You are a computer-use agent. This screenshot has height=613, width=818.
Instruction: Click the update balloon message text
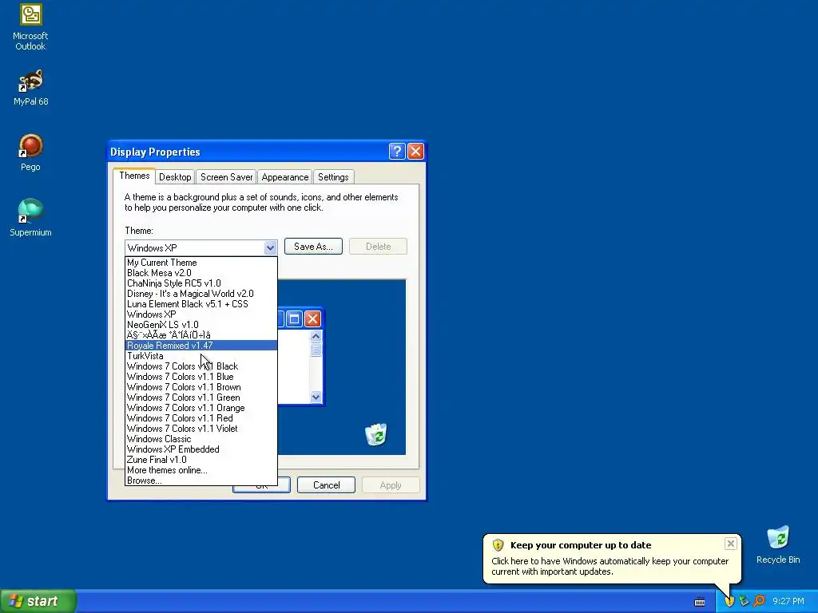(610, 566)
